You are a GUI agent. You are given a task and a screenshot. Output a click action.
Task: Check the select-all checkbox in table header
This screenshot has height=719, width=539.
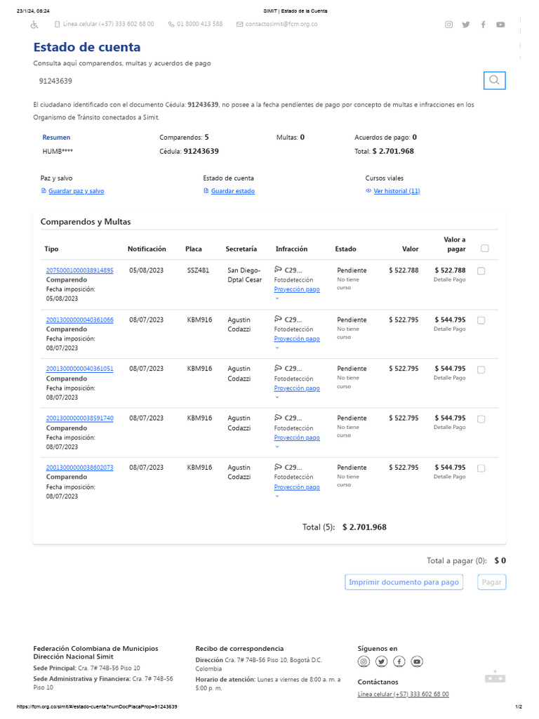pos(485,249)
